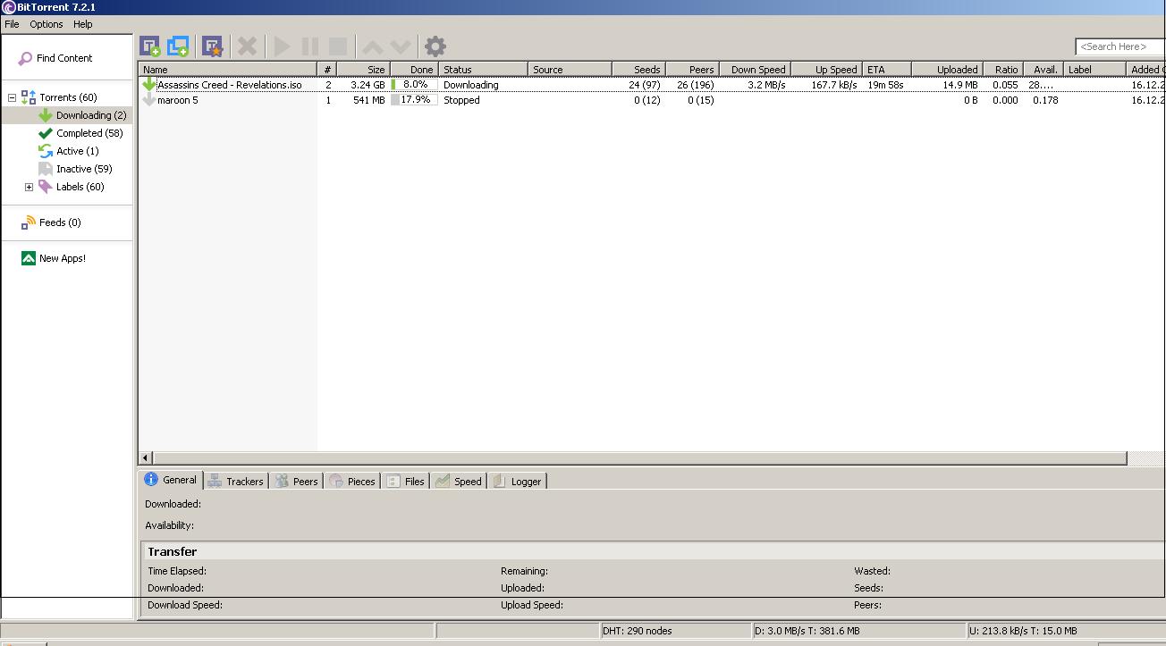Open the Options menu
Image resolution: width=1166 pixels, height=646 pixels.
tap(46, 24)
